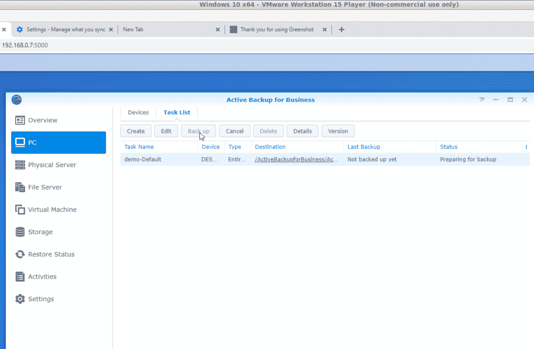The image size is (534, 349).
Task: Click the help question mark icon
Action: coord(481,99)
